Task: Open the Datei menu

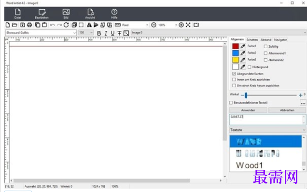Action: 18,14
